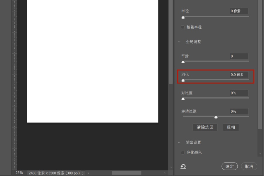The width and height of the screenshot is (264, 176).
Task: Click the 取消 button
Action: pyautogui.click(x=249, y=166)
